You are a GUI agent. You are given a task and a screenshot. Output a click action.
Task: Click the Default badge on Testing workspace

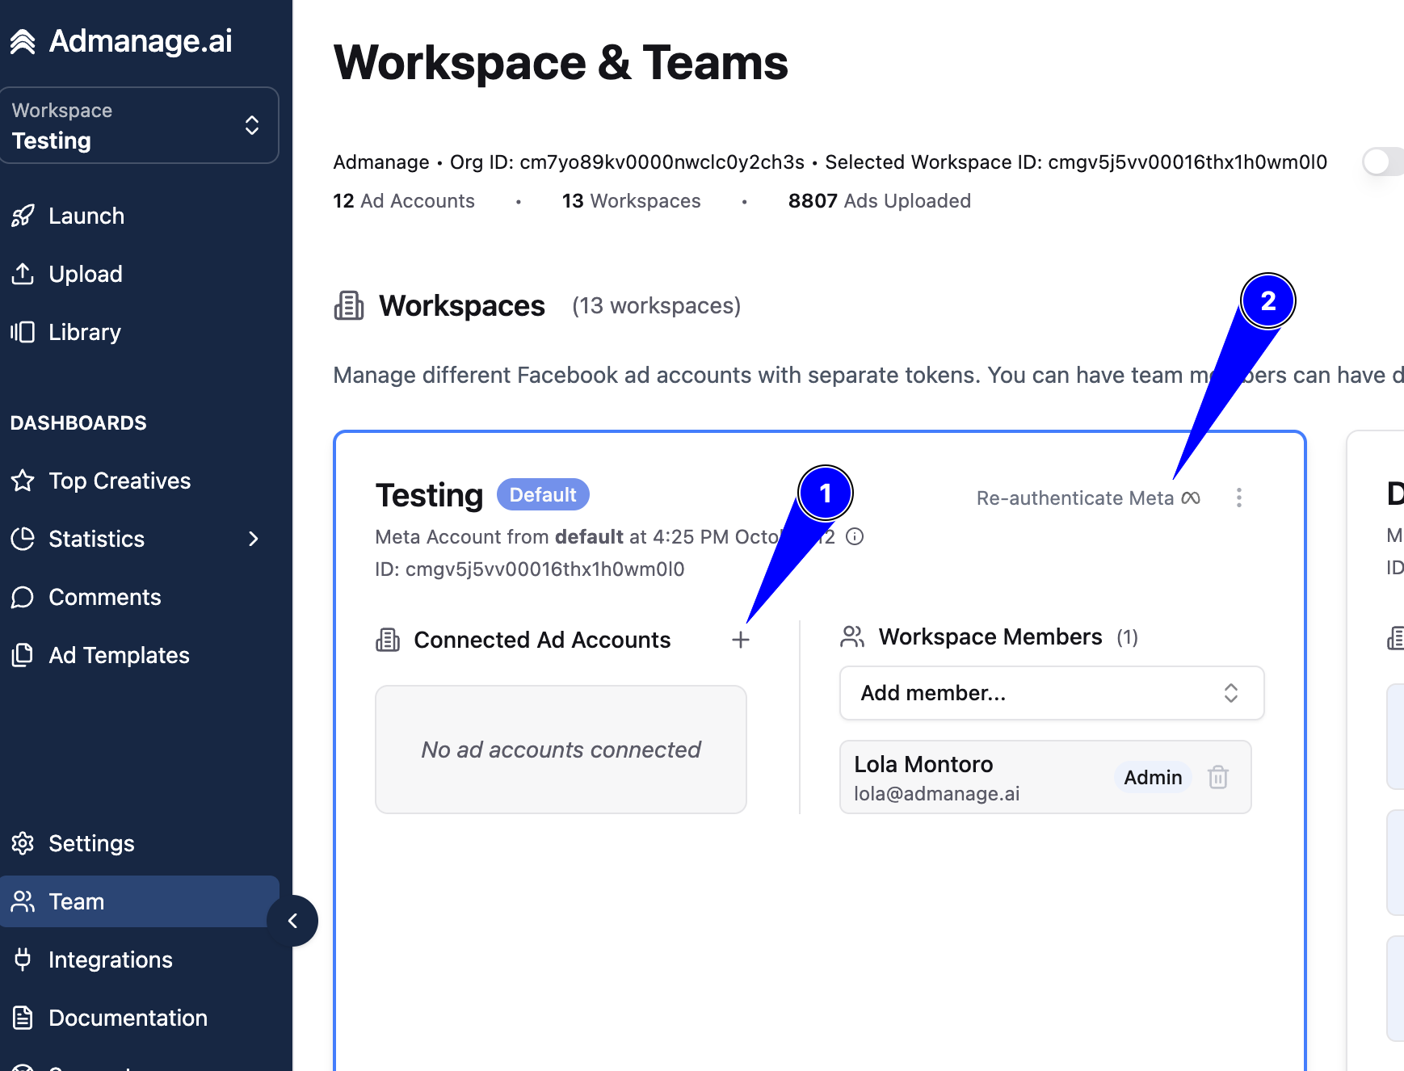click(x=543, y=494)
